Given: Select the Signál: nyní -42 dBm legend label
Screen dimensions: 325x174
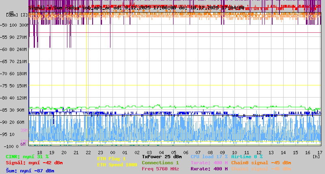Looking at the screenshot, I should point(34,163).
